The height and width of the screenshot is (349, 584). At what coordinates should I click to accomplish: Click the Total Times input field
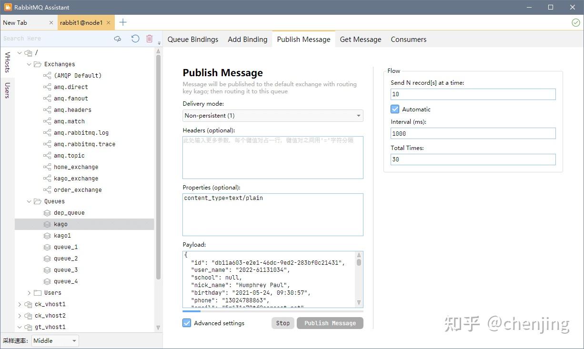tap(473, 160)
